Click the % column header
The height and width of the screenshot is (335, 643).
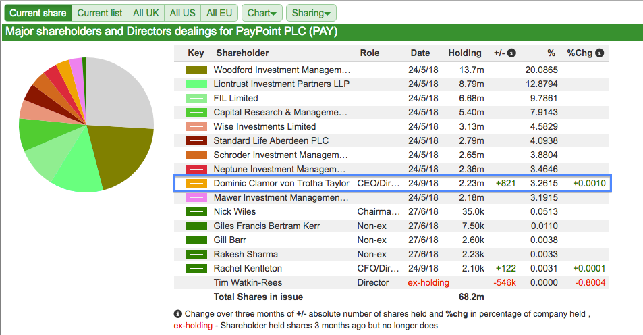[551, 53]
